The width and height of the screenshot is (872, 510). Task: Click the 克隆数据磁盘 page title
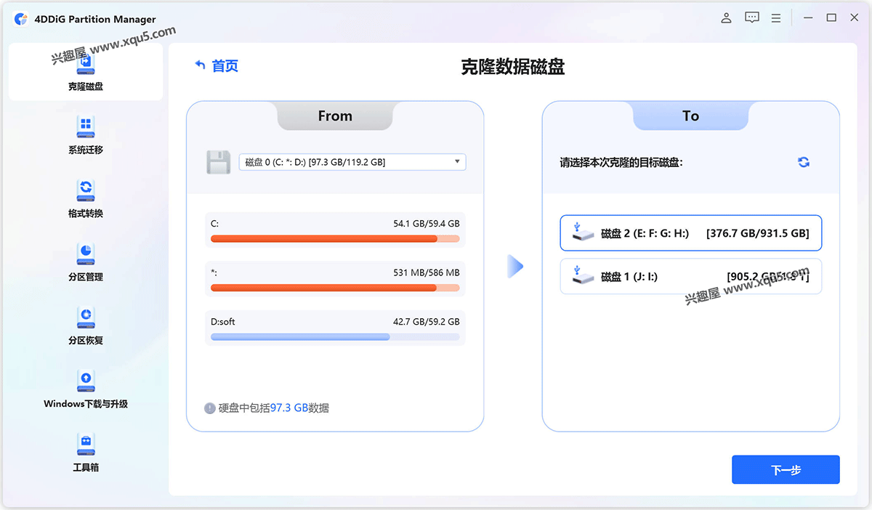(x=513, y=68)
